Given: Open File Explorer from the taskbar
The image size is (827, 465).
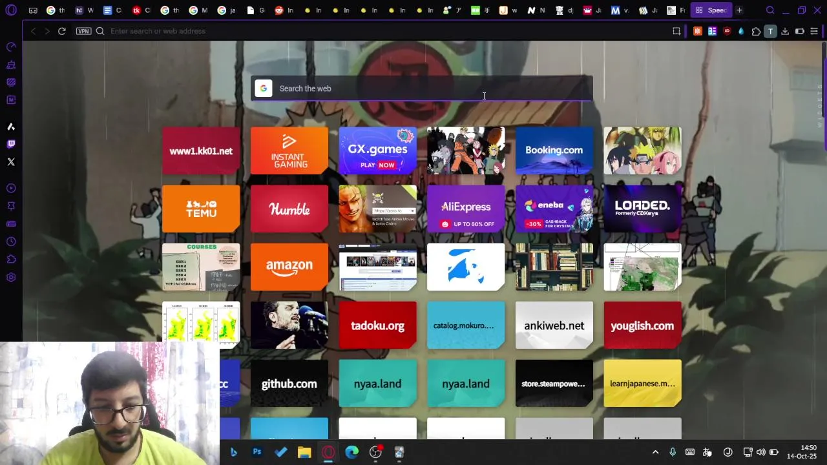Looking at the screenshot, I should coord(304,452).
